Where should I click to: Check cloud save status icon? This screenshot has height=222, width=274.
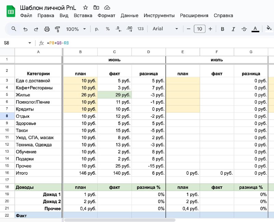[x=107, y=8]
